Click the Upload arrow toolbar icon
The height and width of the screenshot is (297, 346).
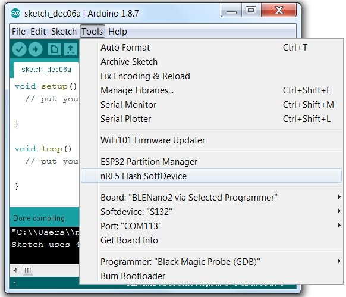pyautogui.click(x=35, y=49)
